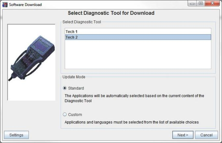Click the Standard mode description text

pos(134,98)
